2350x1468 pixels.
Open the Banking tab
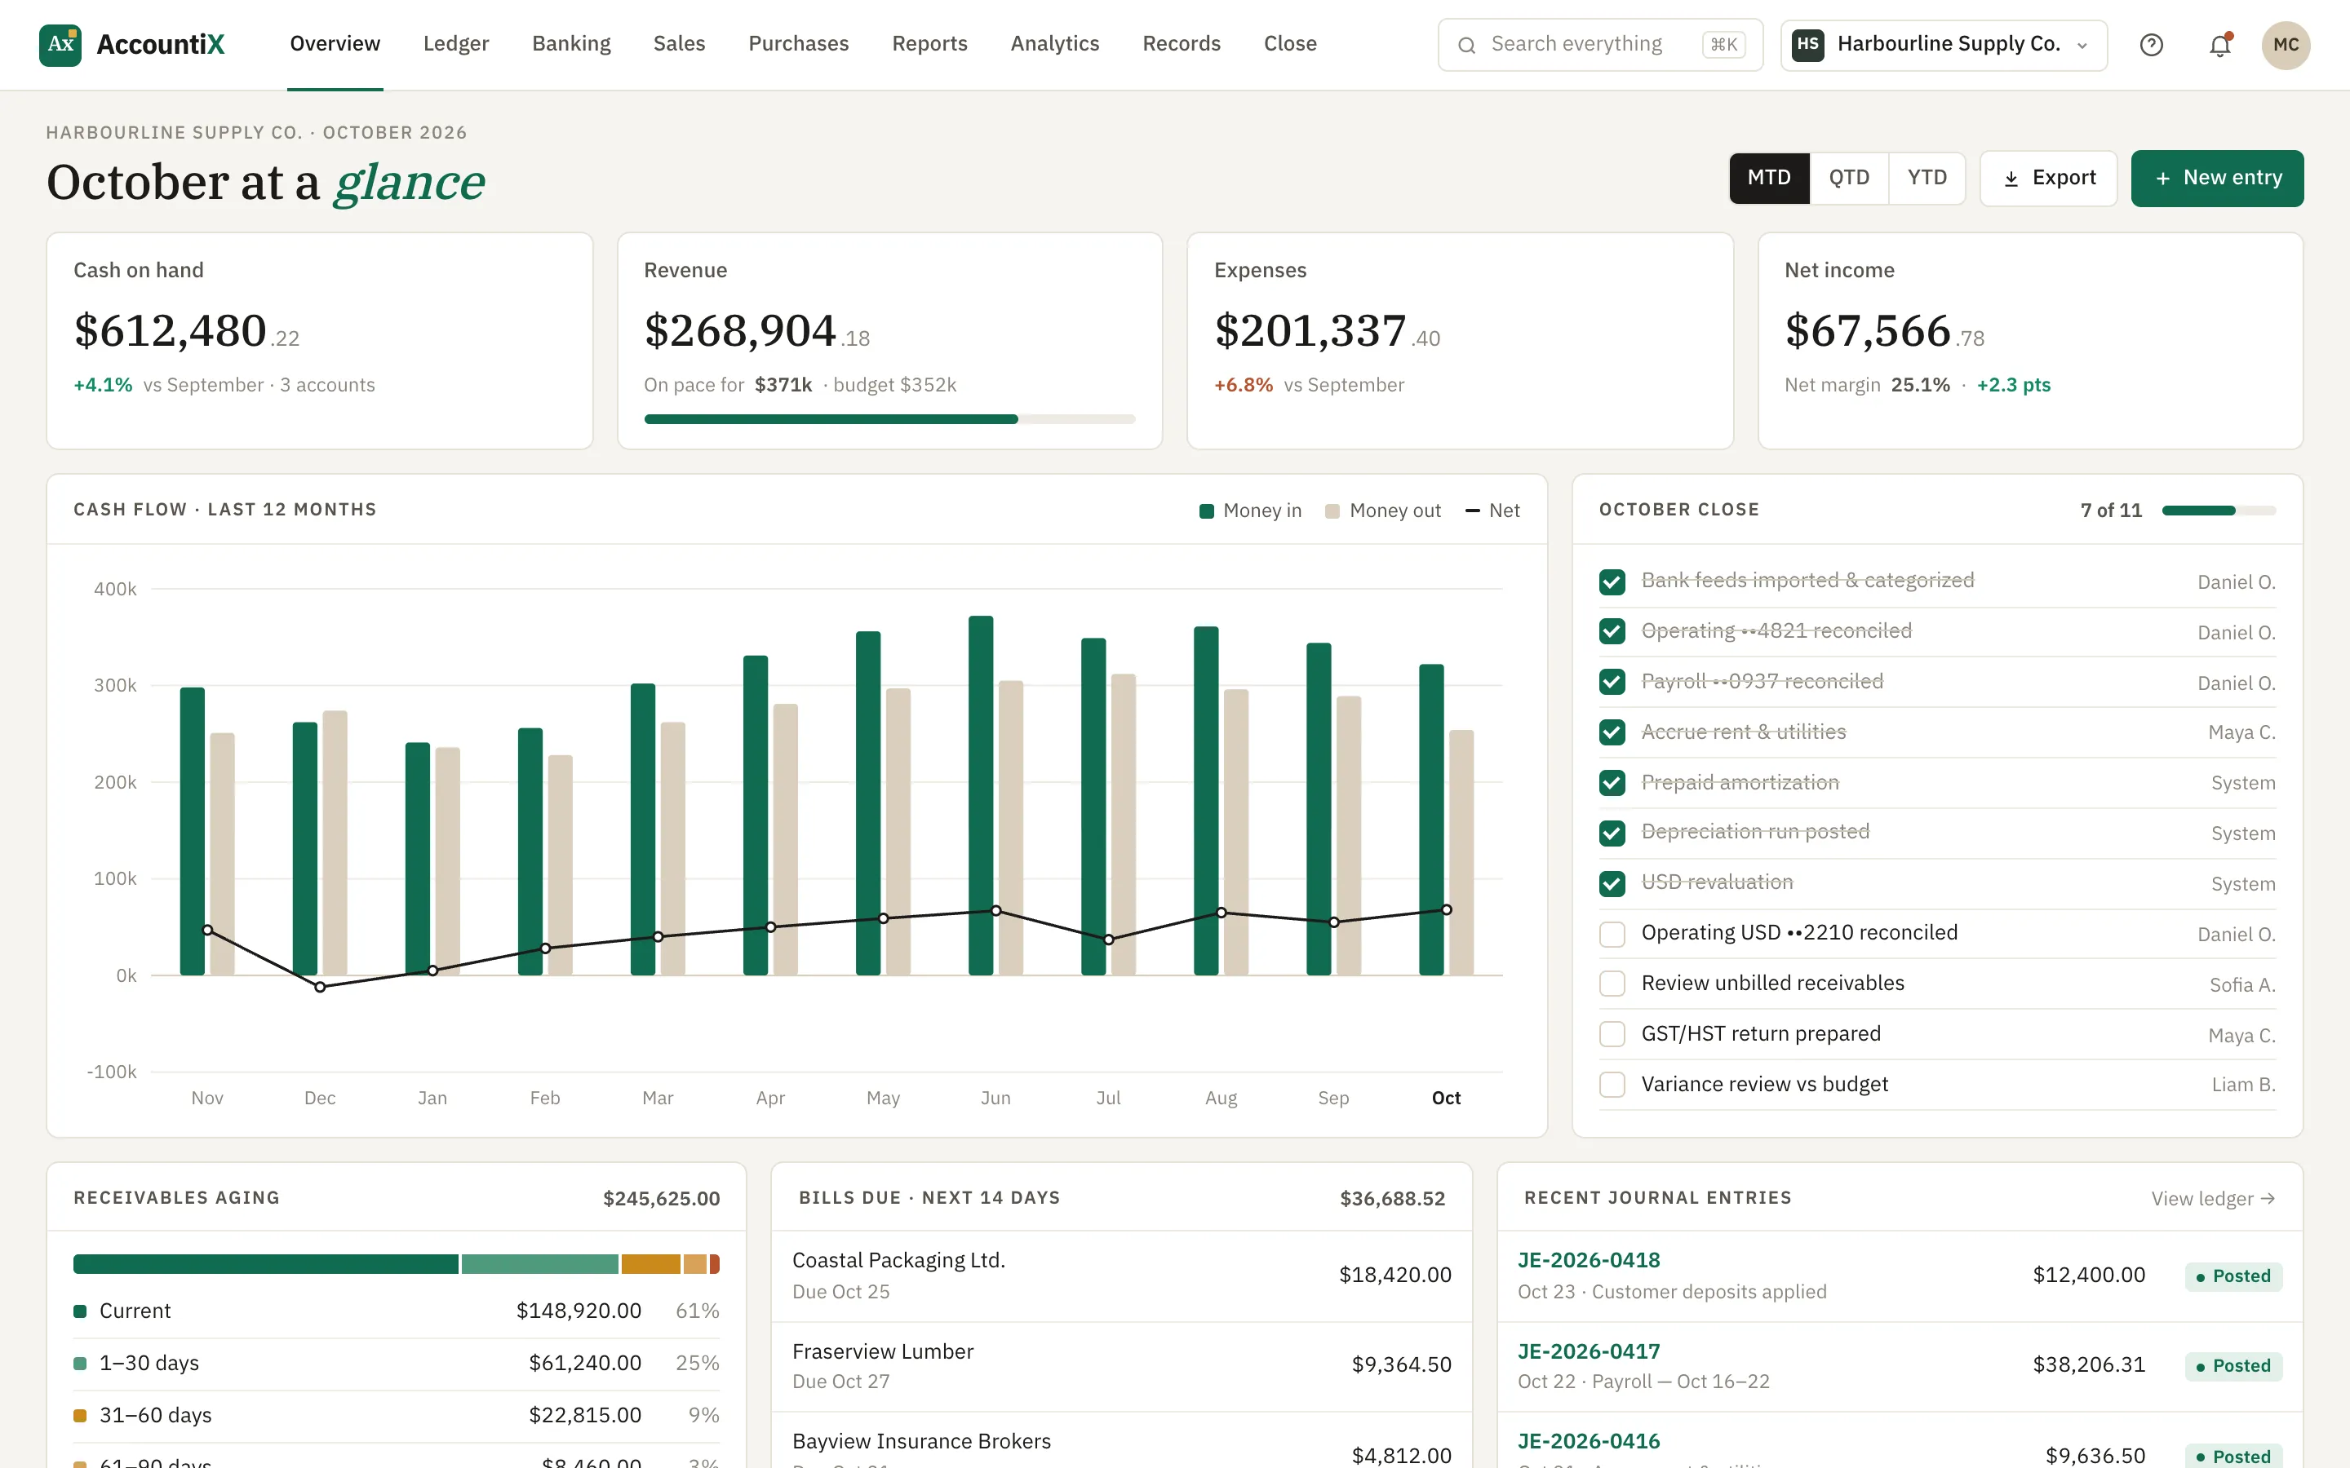click(x=571, y=44)
